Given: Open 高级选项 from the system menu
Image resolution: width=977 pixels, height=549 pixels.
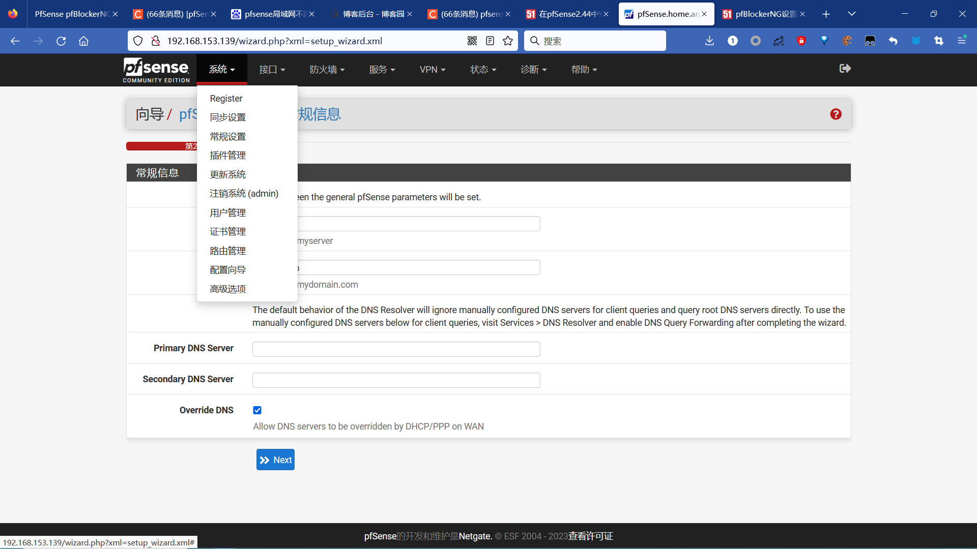Looking at the screenshot, I should [247, 289].
